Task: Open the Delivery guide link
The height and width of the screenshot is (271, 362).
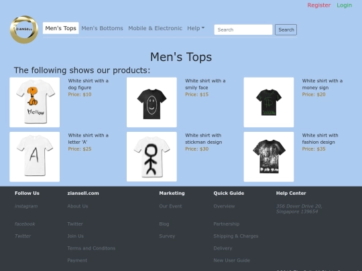Action: tap(223, 248)
